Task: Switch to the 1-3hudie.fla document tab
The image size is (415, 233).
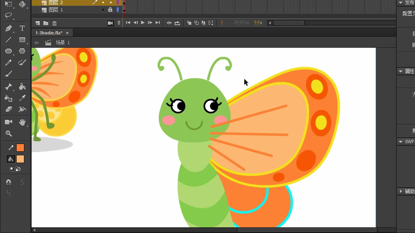Action: pyautogui.click(x=49, y=33)
